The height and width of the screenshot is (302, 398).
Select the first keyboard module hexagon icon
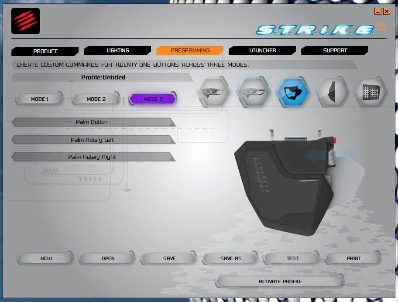pos(213,92)
